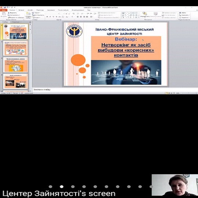Click the Arrange objects icon
Screen dimensions: 198x198
click(145, 14)
